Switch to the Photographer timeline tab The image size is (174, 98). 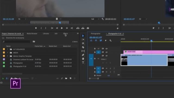95,33
